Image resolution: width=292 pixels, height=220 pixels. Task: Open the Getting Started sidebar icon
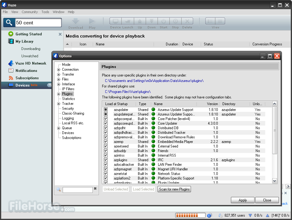(x=11, y=34)
